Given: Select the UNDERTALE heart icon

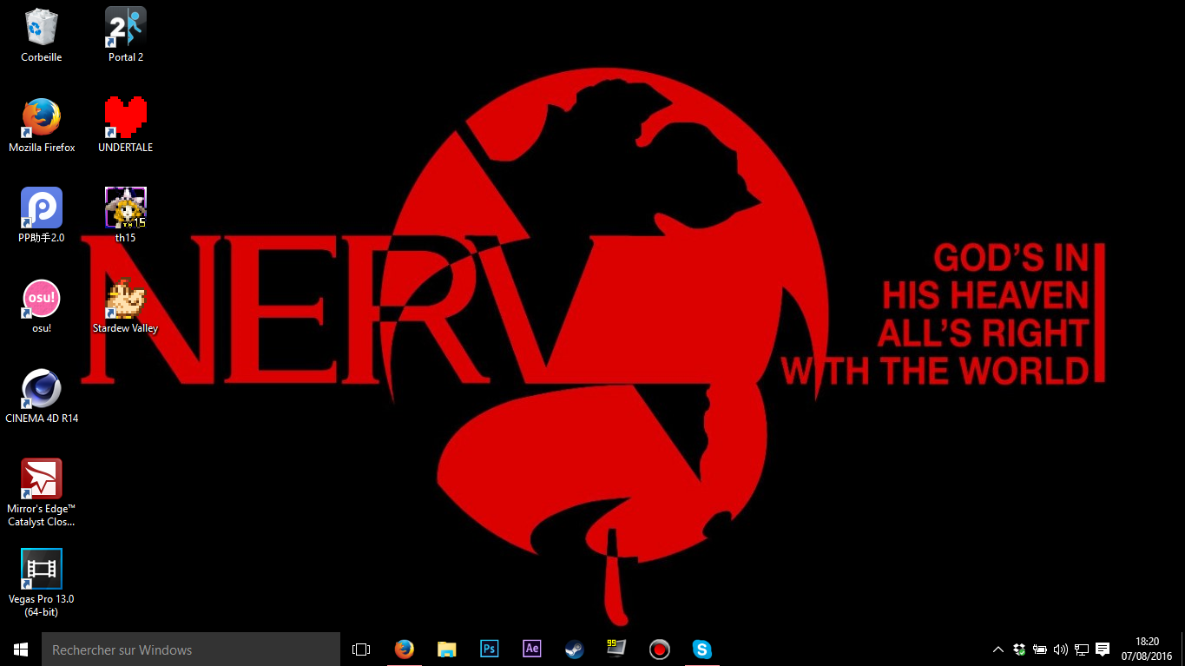Looking at the screenshot, I should pos(126,118).
